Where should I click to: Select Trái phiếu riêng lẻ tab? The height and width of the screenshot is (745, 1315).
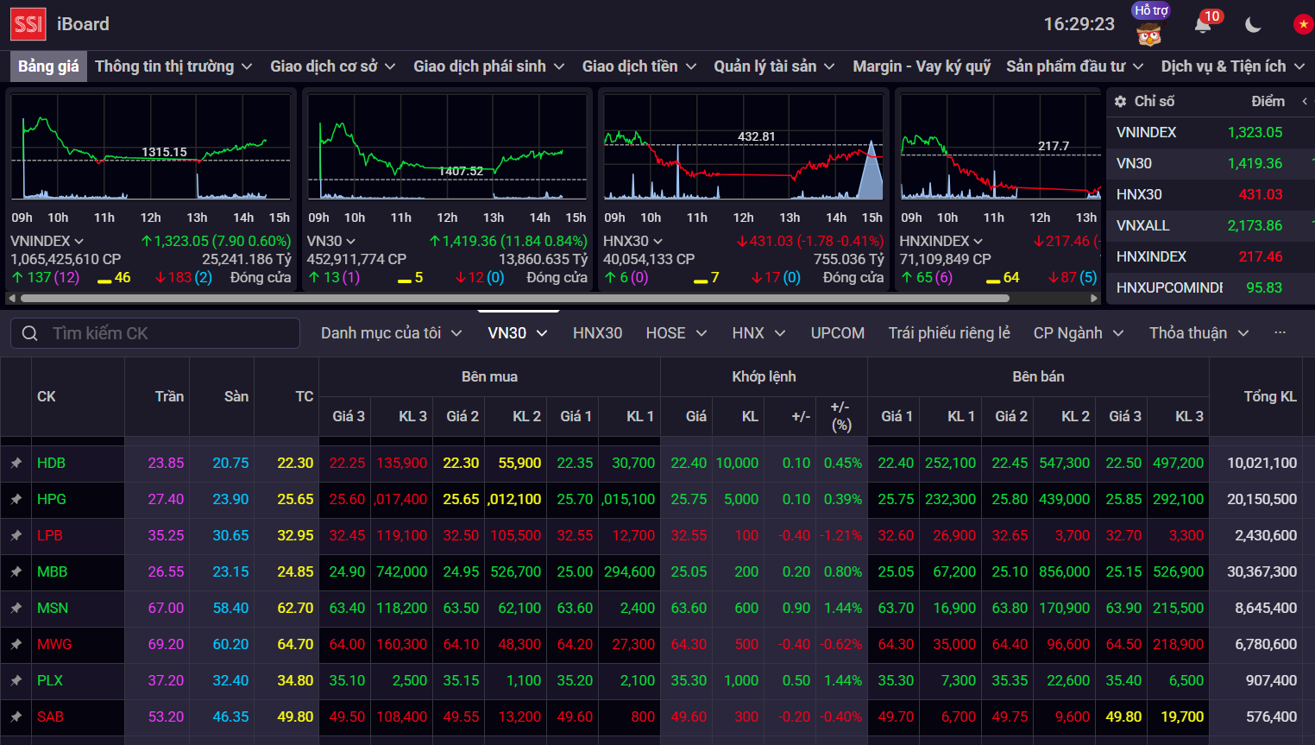tap(949, 333)
